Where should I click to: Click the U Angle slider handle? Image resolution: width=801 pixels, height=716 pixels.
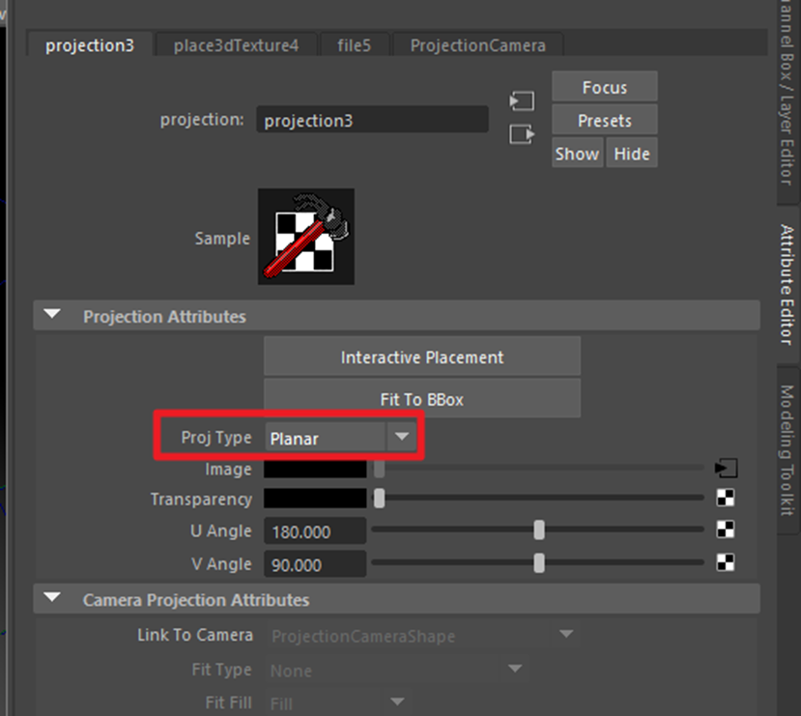(x=539, y=530)
